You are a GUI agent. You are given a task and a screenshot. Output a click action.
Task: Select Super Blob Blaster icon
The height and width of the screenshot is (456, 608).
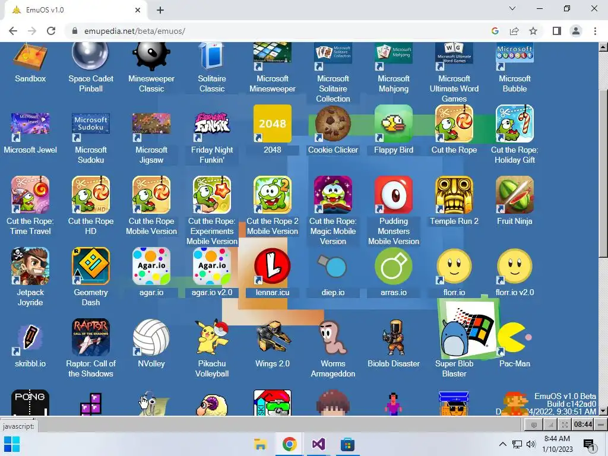pos(468,329)
